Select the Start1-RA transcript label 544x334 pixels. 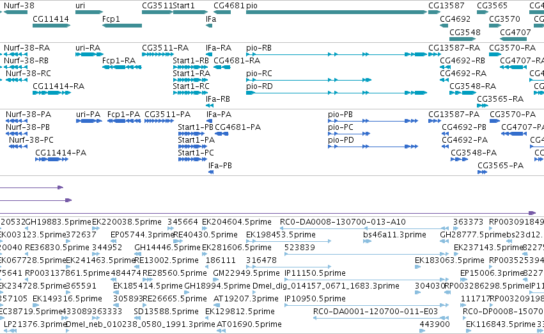192,73
